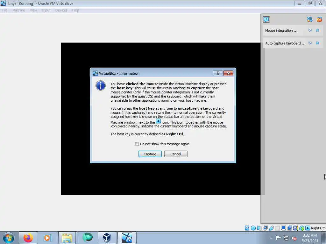Click the CPU virtualization 'V' status icon
326x244 pixels.
295,228
